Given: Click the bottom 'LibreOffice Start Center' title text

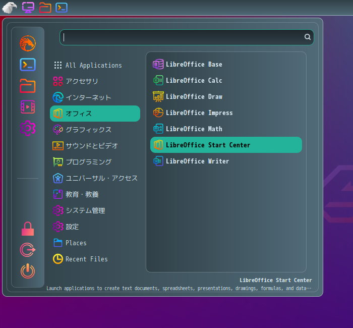Looking at the screenshot, I should pos(275,280).
